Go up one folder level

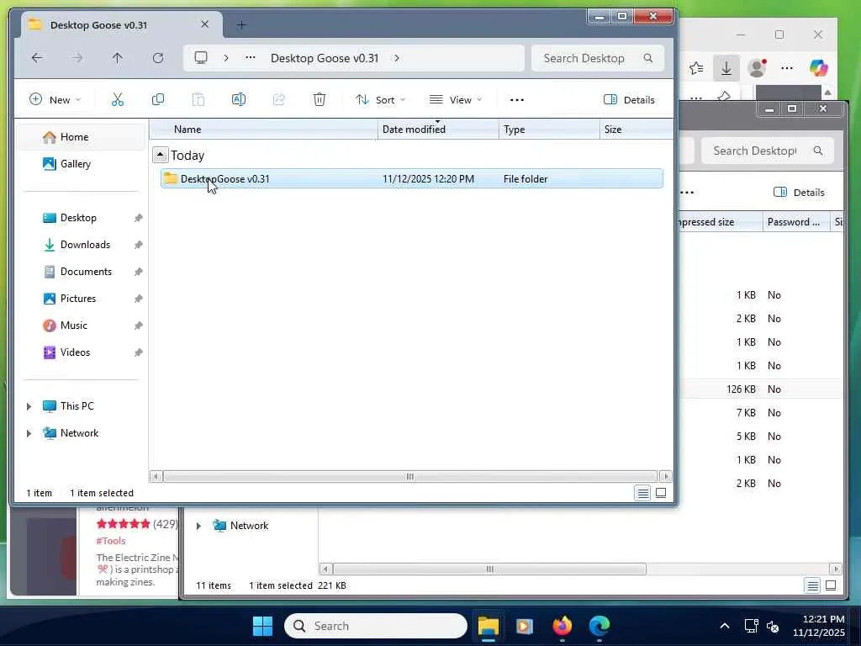[117, 58]
